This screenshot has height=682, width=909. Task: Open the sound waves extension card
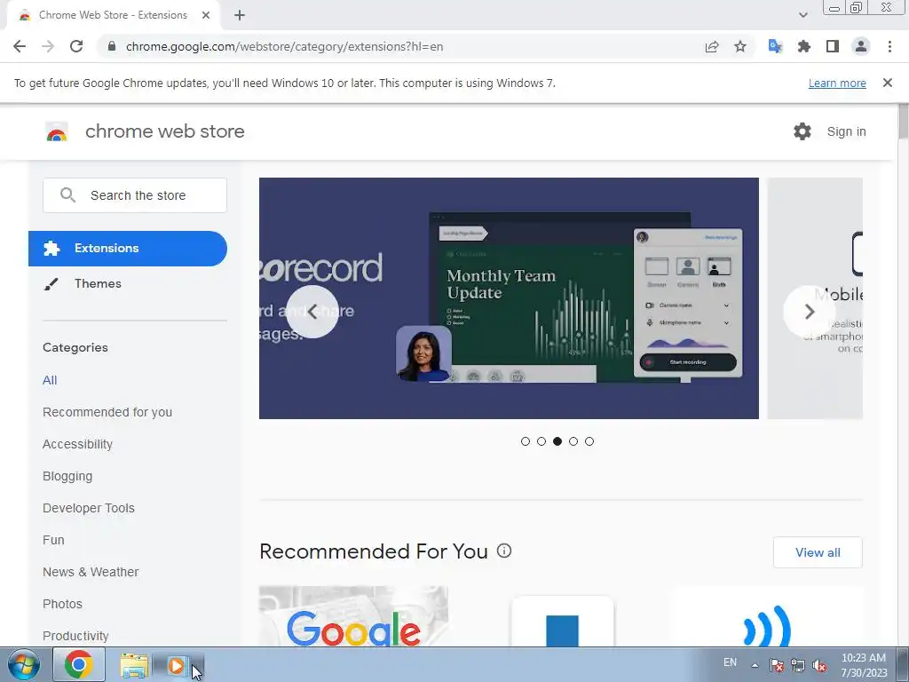point(768,618)
